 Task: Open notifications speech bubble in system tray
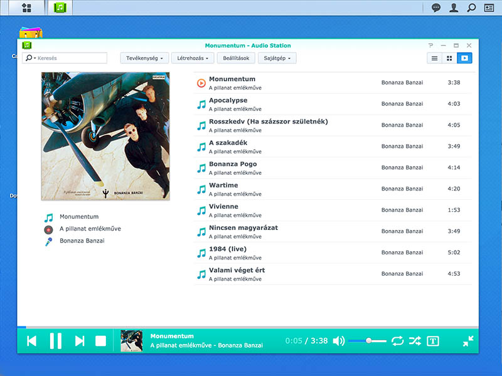click(437, 8)
